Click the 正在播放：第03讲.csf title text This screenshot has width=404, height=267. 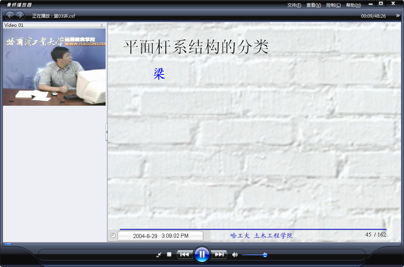(54, 16)
